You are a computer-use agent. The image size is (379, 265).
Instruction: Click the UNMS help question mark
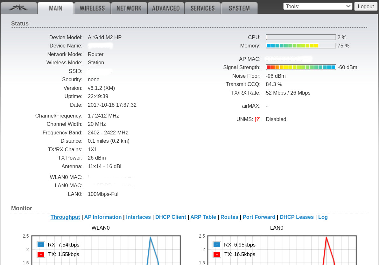click(257, 119)
